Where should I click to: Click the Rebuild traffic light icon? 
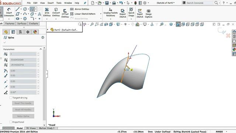[x=135, y=3]
